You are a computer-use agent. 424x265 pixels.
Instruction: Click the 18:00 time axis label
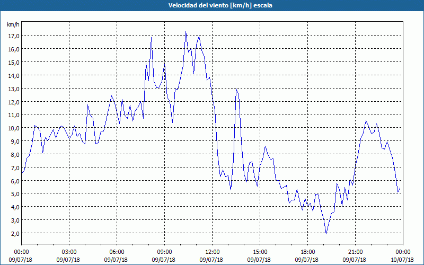coord(308,252)
